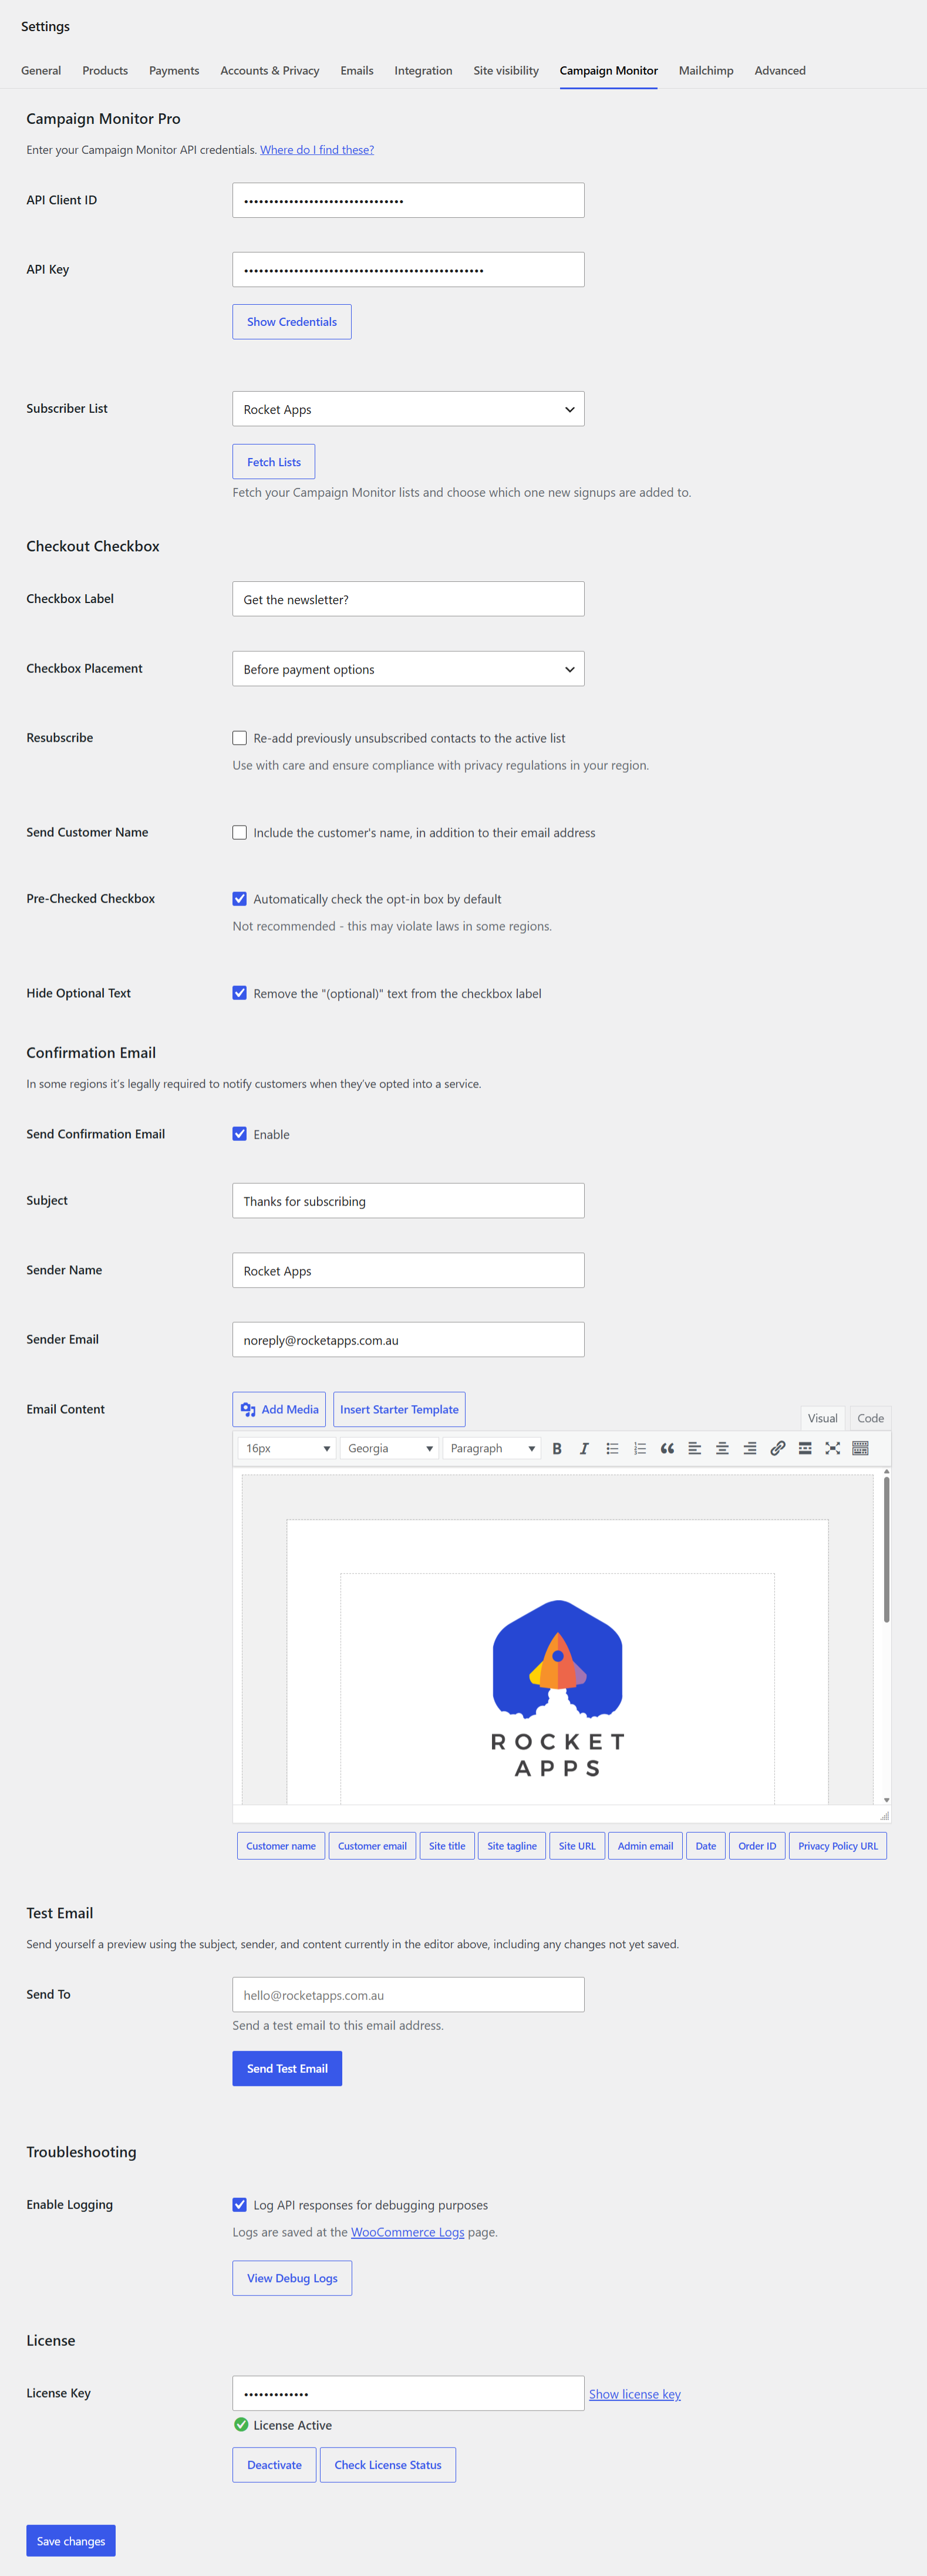
Task: Open fullscreen editor mode
Action: 832,1448
